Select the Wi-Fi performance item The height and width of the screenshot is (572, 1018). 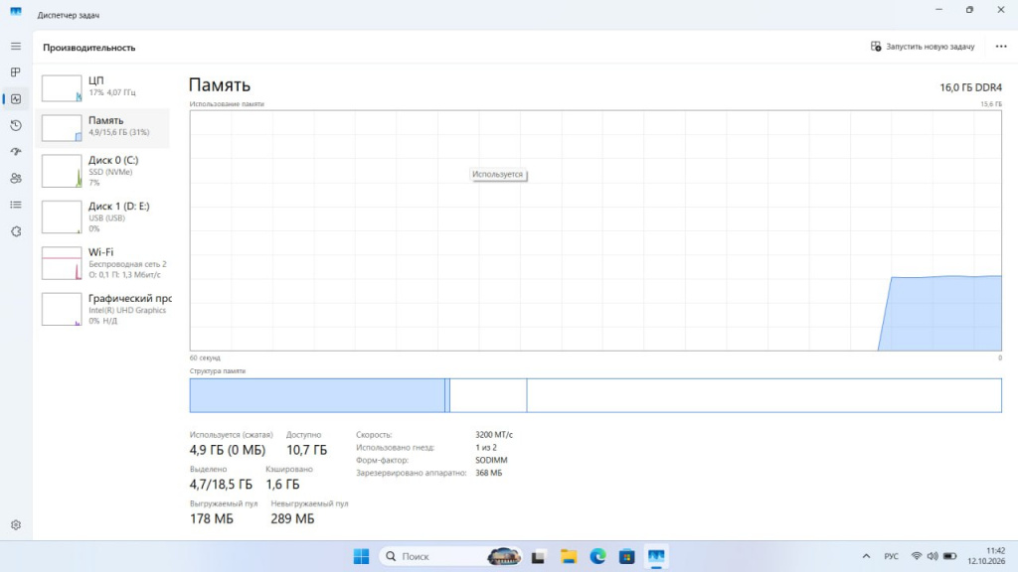coord(104,263)
